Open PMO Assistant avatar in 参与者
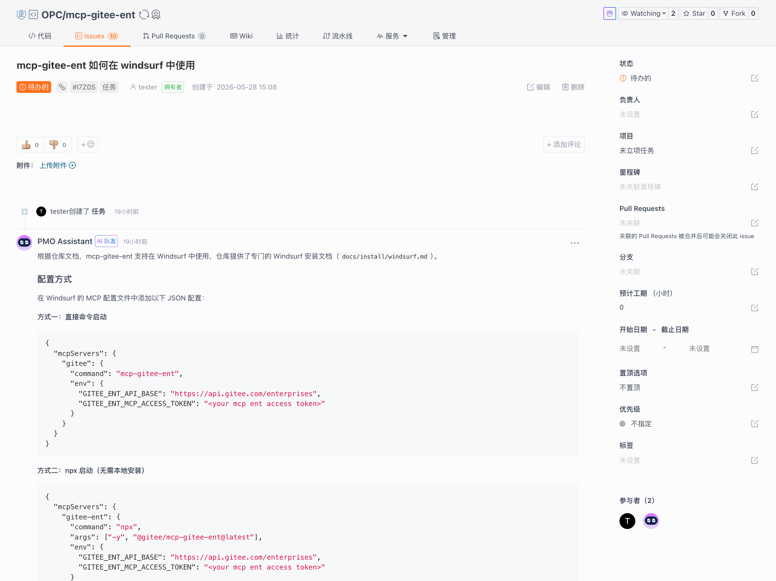This screenshot has height=581, width=776. point(651,521)
